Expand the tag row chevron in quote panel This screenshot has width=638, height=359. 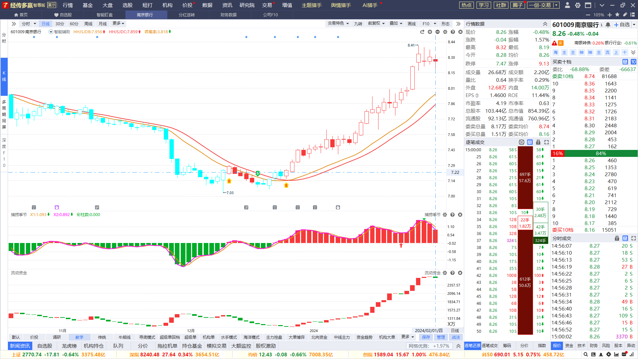[x=633, y=53]
